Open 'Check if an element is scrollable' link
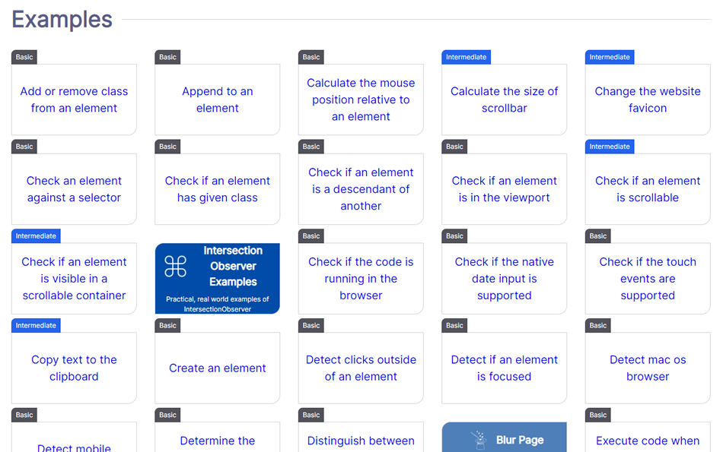723x452 pixels. tap(648, 189)
